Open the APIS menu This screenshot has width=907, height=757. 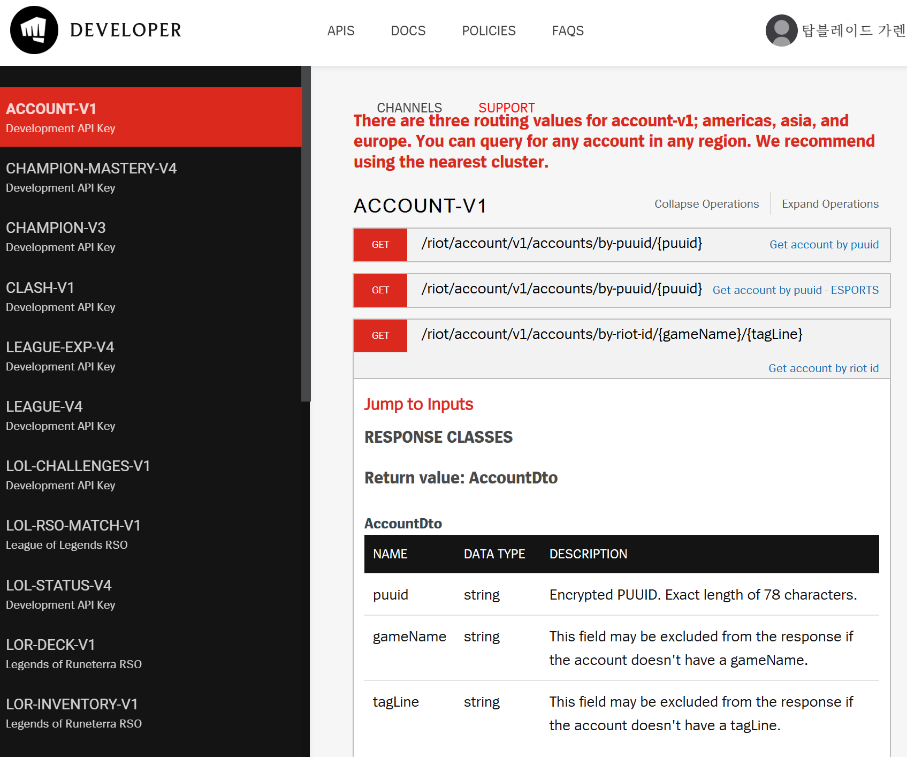coord(341,31)
